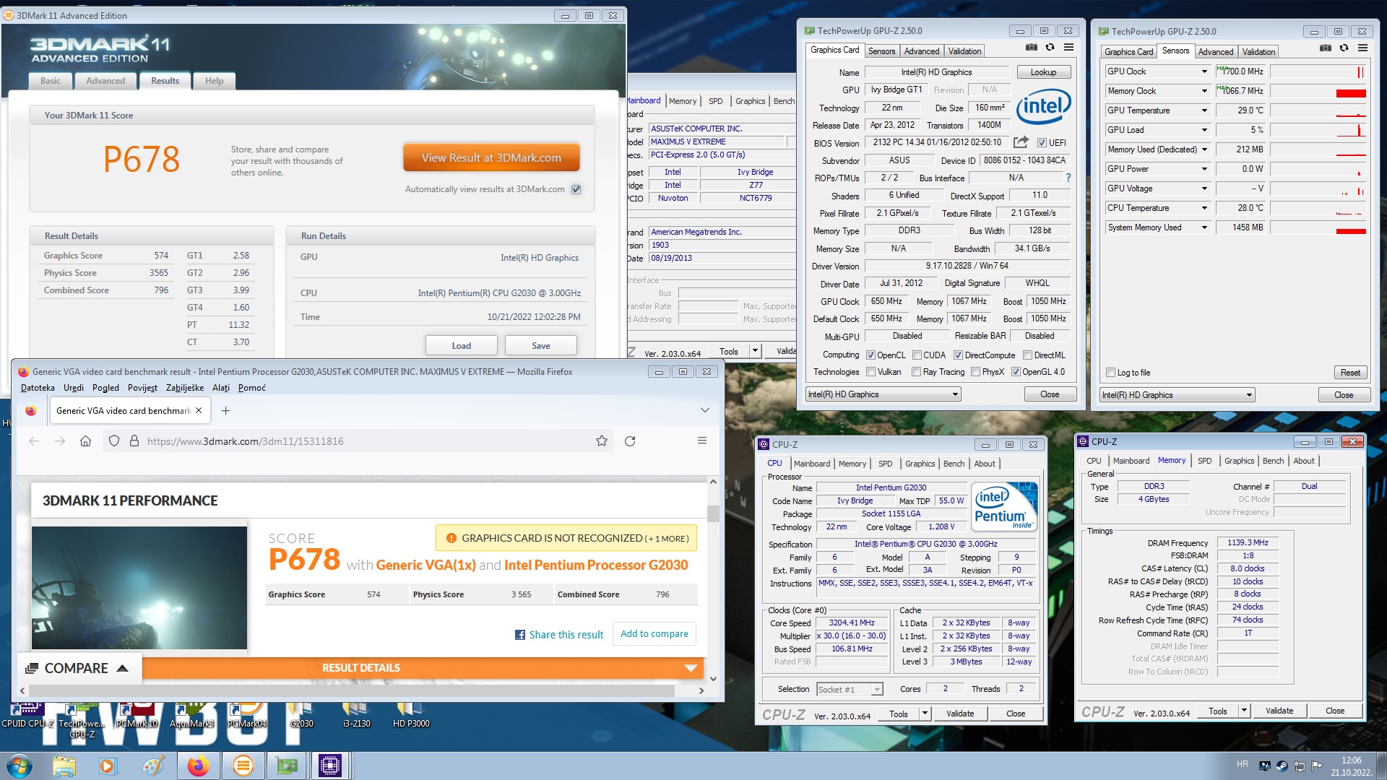This screenshot has height=780, width=1387.
Task: Click the Facebook icon beside Share this result
Action: click(x=520, y=635)
